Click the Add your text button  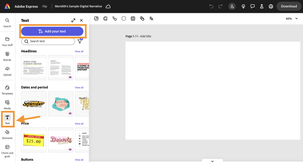pos(52,31)
